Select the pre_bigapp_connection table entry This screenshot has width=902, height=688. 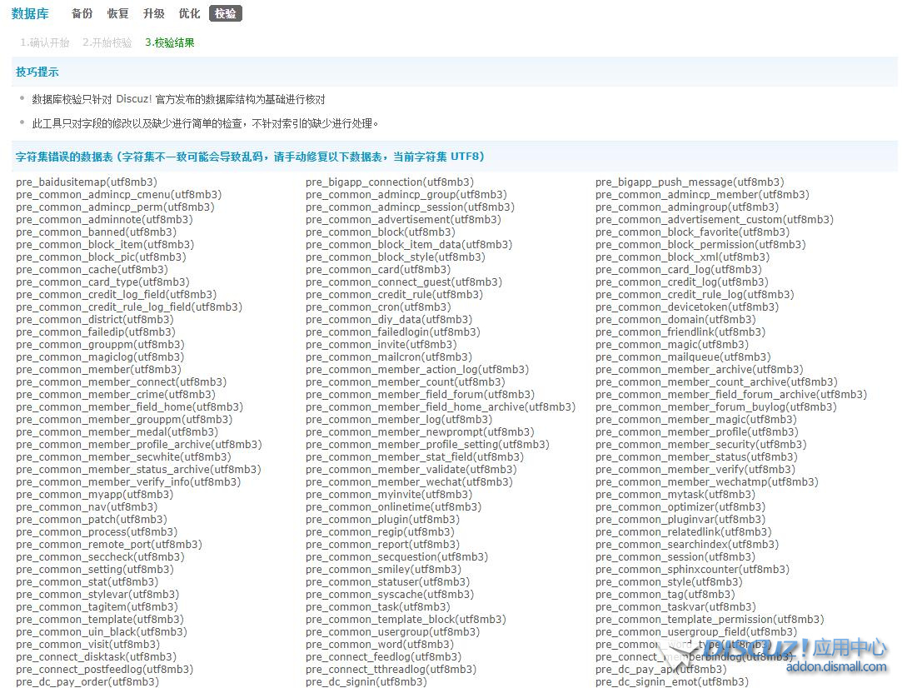coord(389,182)
